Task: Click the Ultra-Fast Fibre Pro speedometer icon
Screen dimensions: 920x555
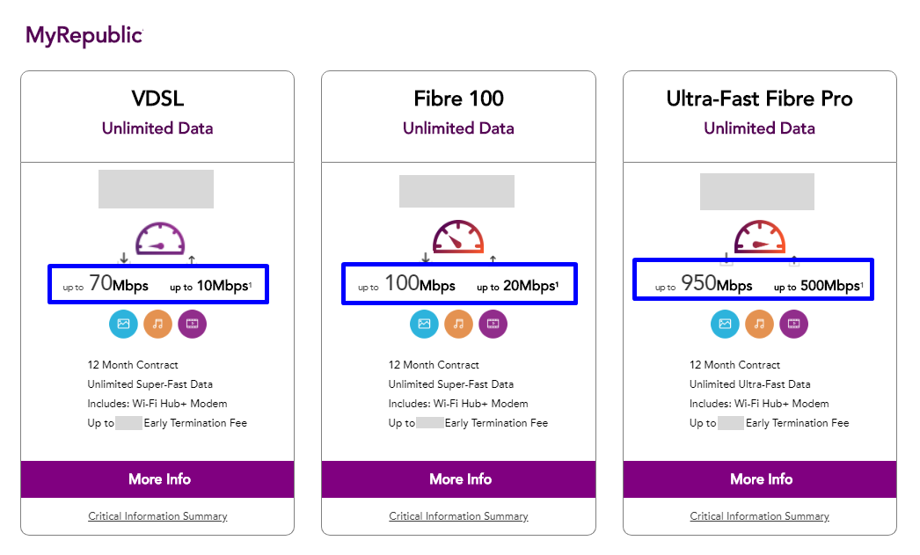Action: click(x=759, y=239)
